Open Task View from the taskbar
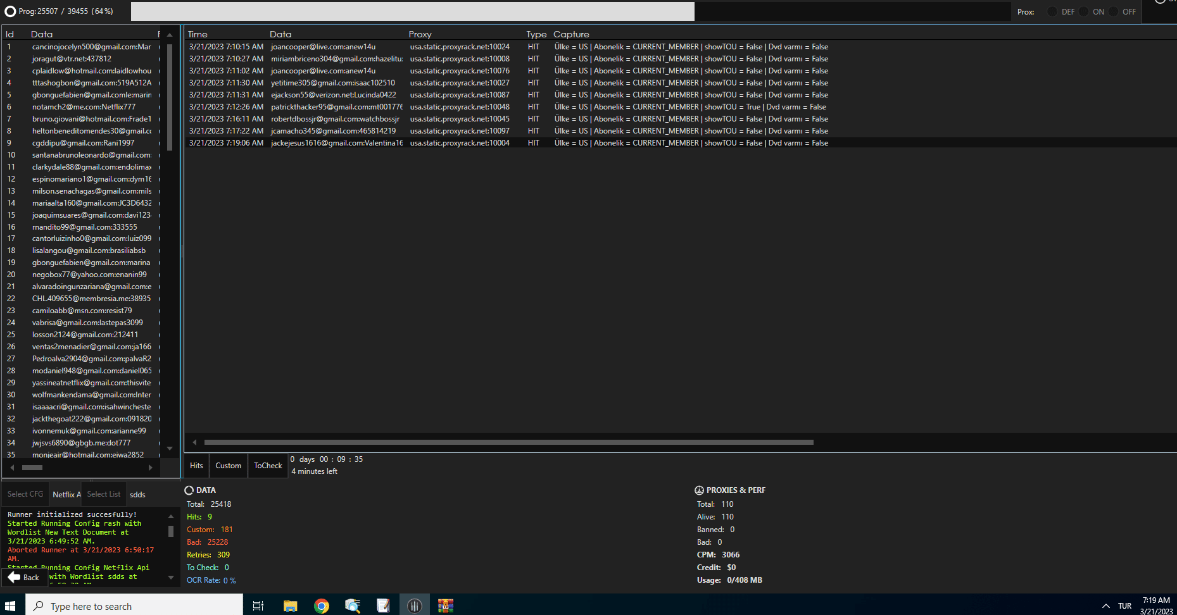The image size is (1177, 615). coord(258,606)
